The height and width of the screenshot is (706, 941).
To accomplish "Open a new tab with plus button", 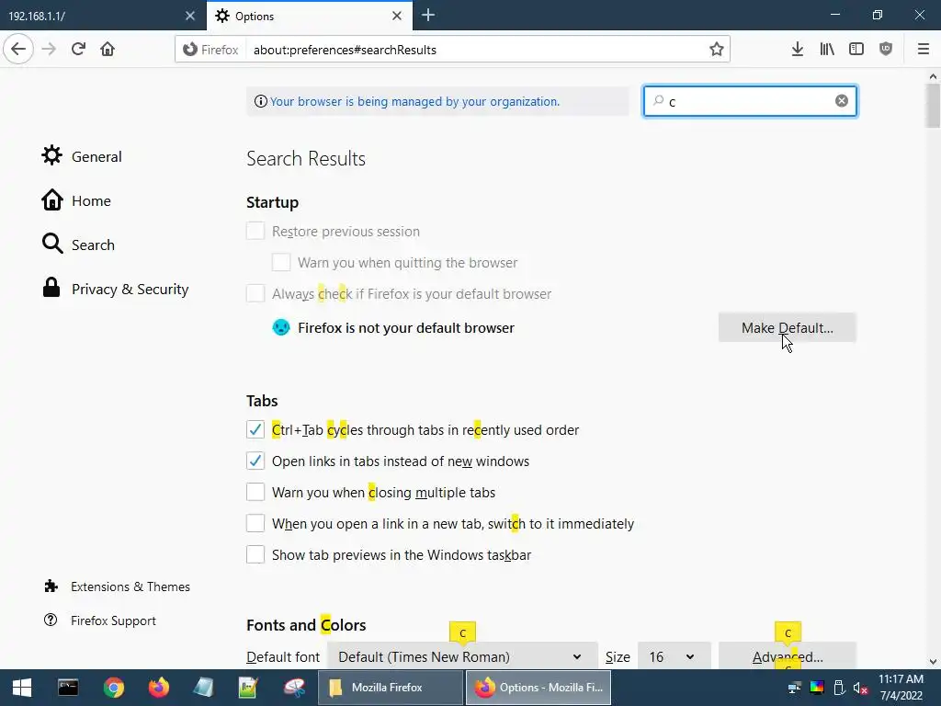I will 428,15.
